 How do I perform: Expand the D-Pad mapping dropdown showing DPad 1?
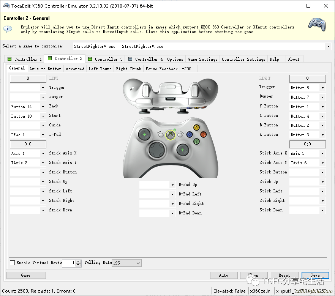click(43, 135)
